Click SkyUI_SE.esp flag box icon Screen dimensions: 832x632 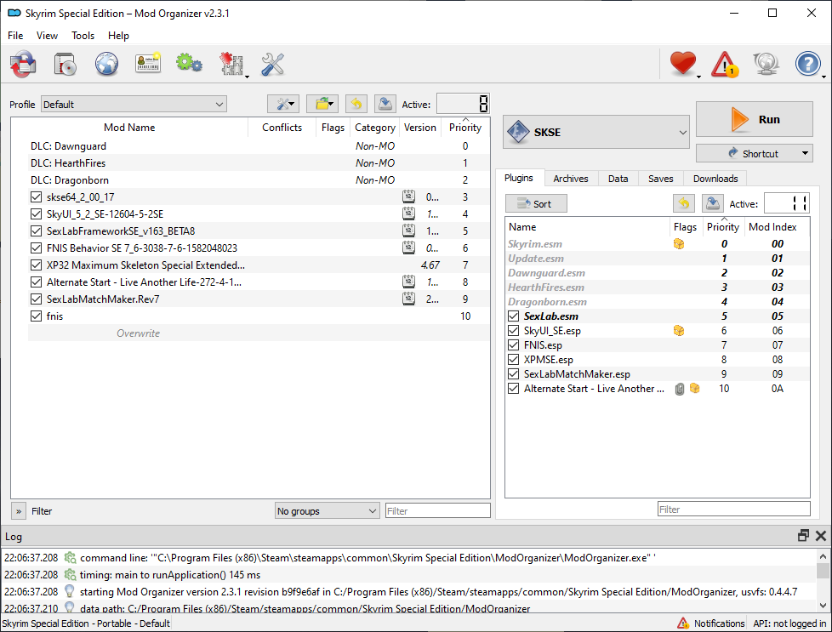coord(679,331)
